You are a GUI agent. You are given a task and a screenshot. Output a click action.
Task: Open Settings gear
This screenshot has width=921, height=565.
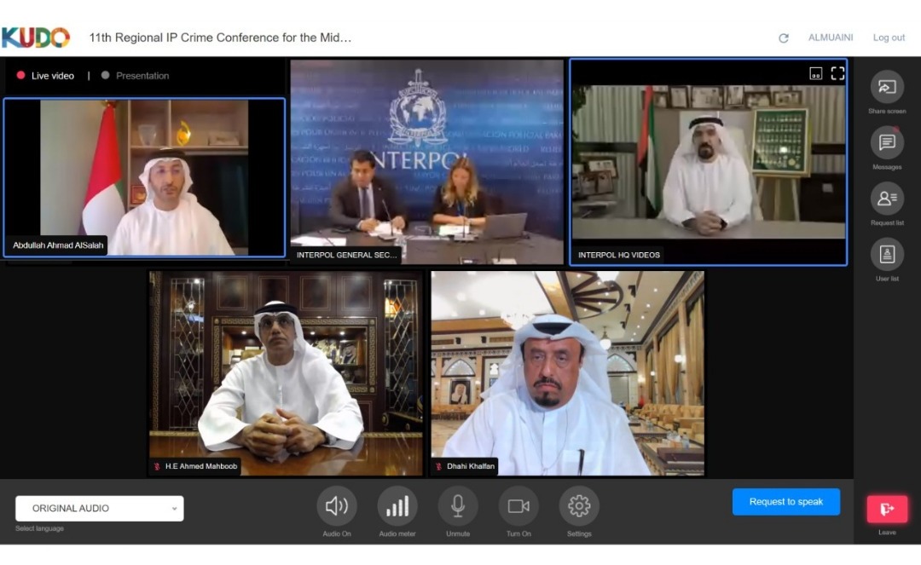(579, 505)
